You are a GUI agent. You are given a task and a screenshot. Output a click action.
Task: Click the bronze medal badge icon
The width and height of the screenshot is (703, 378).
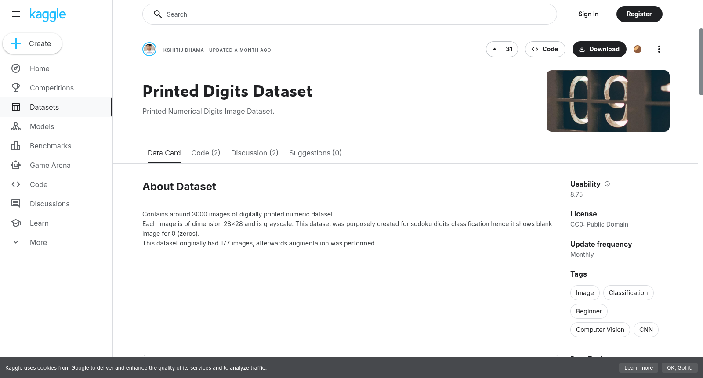point(638,49)
